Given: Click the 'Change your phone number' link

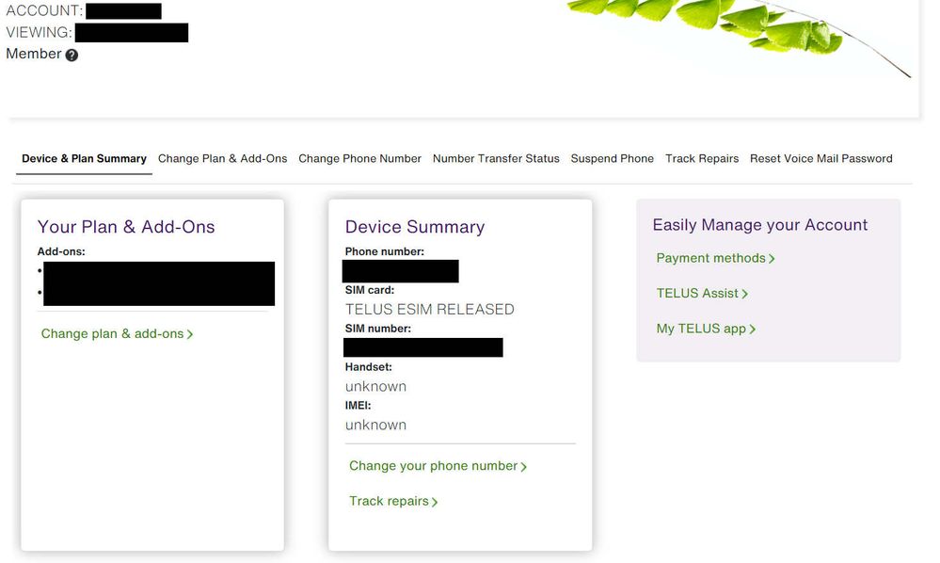Looking at the screenshot, I should pyautogui.click(x=433, y=466).
